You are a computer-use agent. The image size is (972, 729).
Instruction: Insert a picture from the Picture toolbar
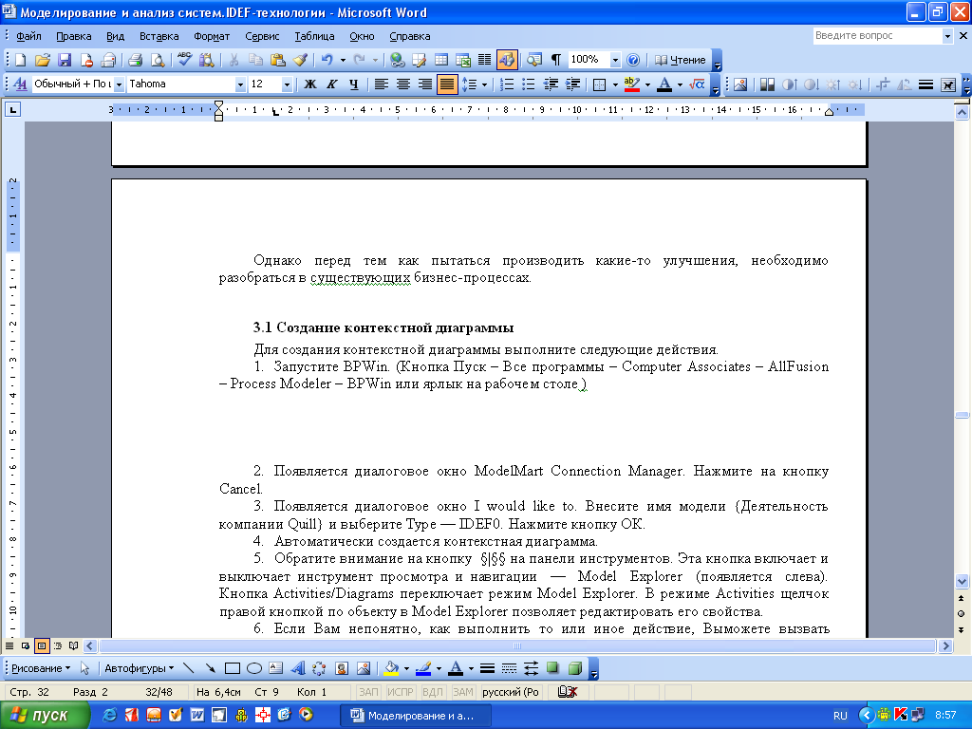[x=740, y=84]
